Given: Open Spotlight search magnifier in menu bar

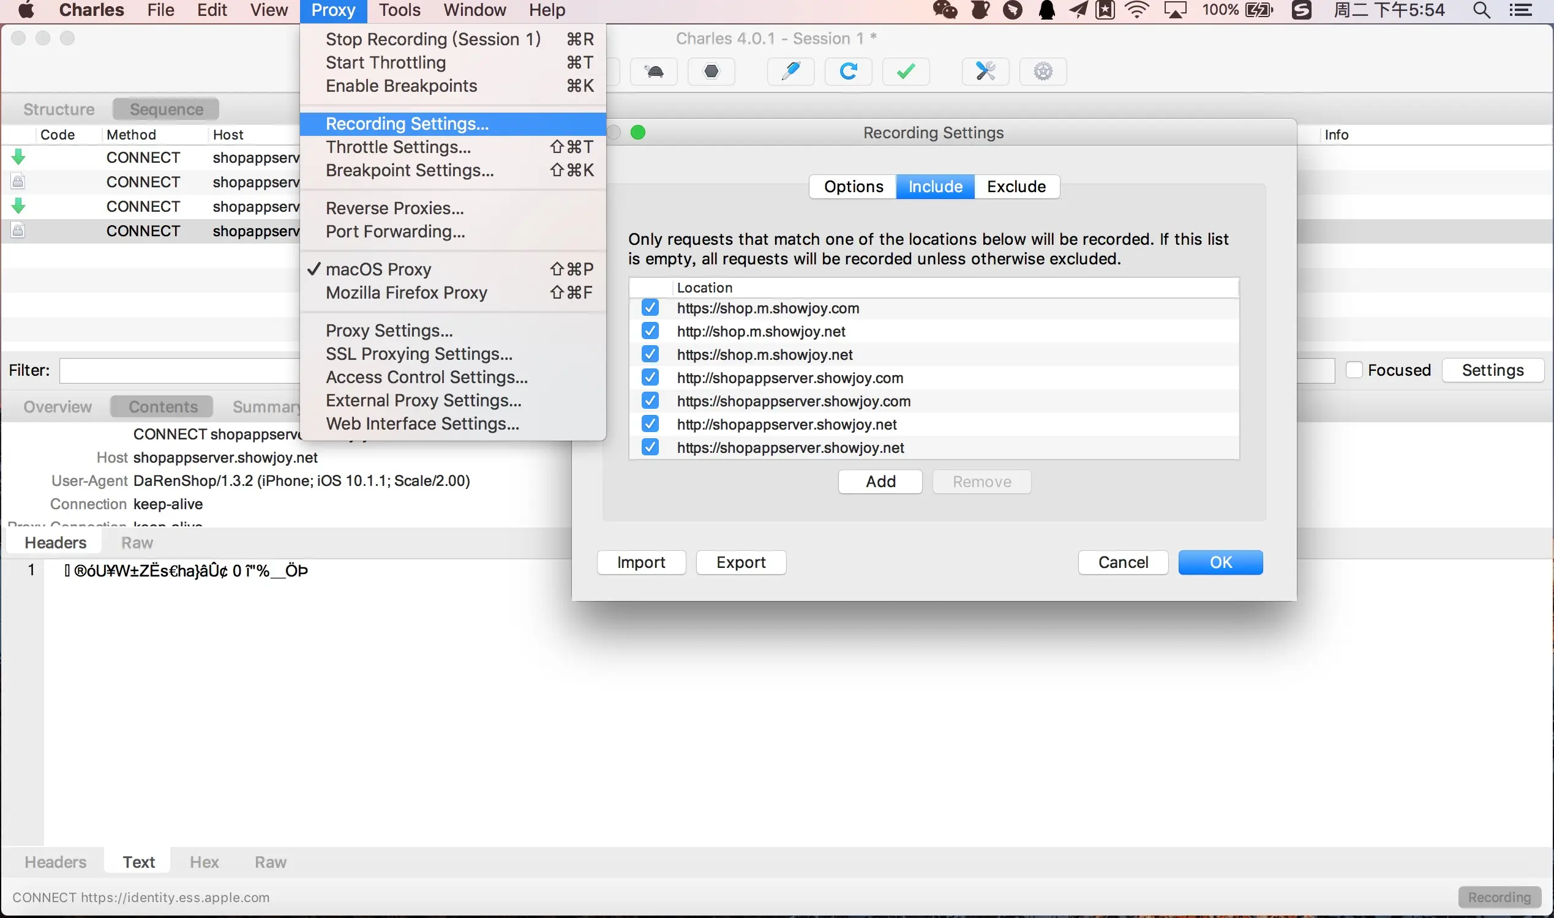Looking at the screenshot, I should tap(1481, 10).
